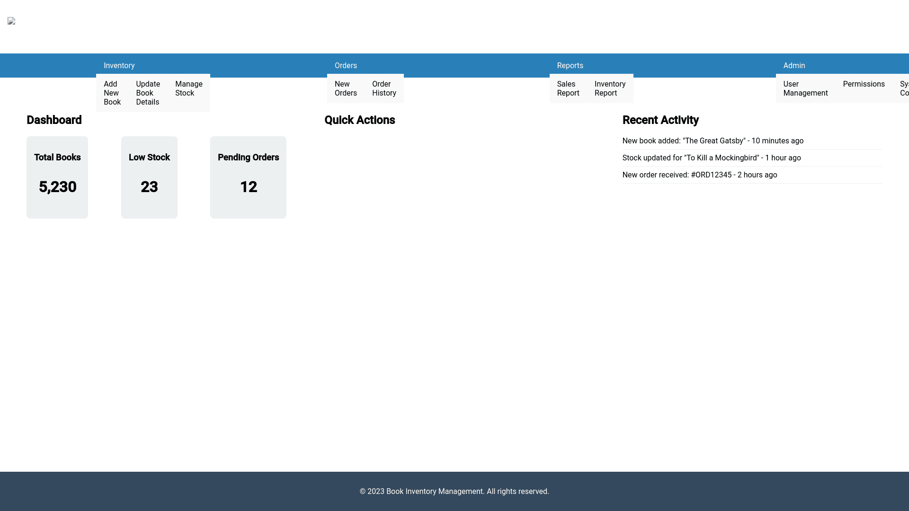Select the Low Stock card
The width and height of the screenshot is (909, 511).
click(x=149, y=177)
